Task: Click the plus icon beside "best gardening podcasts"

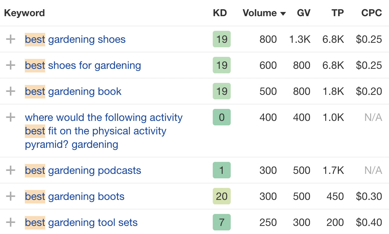Action: pos(11,170)
